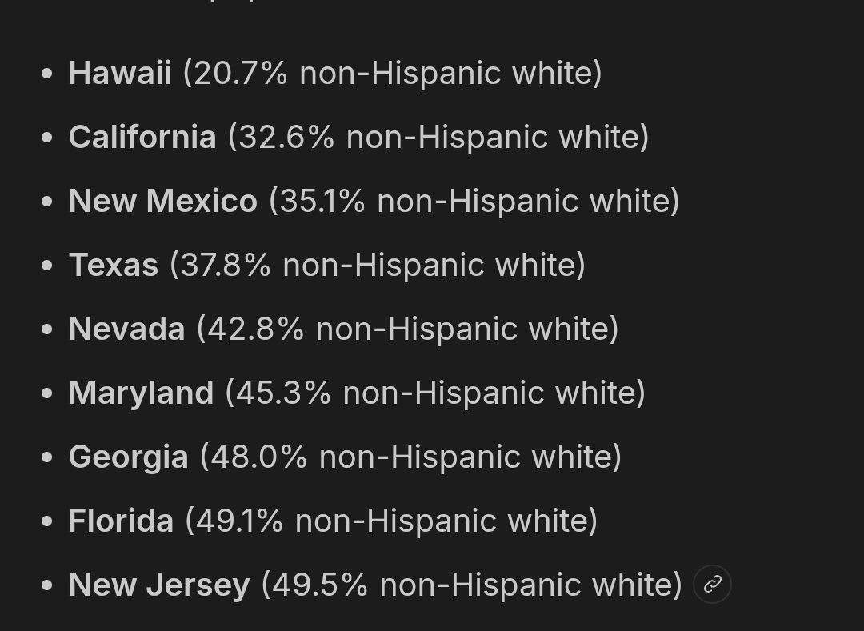This screenshot has height=631, width=864.
Task: Select the Georgia state name
Action: 128,457
